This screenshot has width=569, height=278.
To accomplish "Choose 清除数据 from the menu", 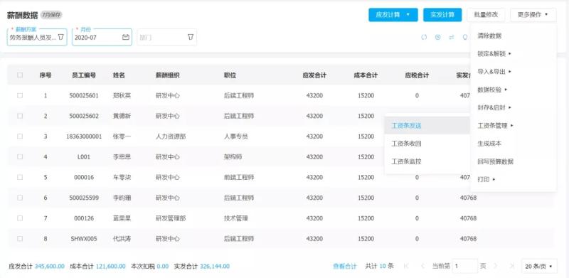I will click(489, 36).
